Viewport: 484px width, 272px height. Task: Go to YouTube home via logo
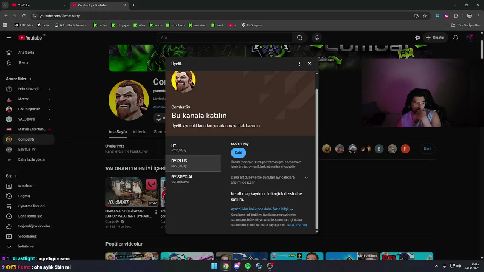pos(30,37)
